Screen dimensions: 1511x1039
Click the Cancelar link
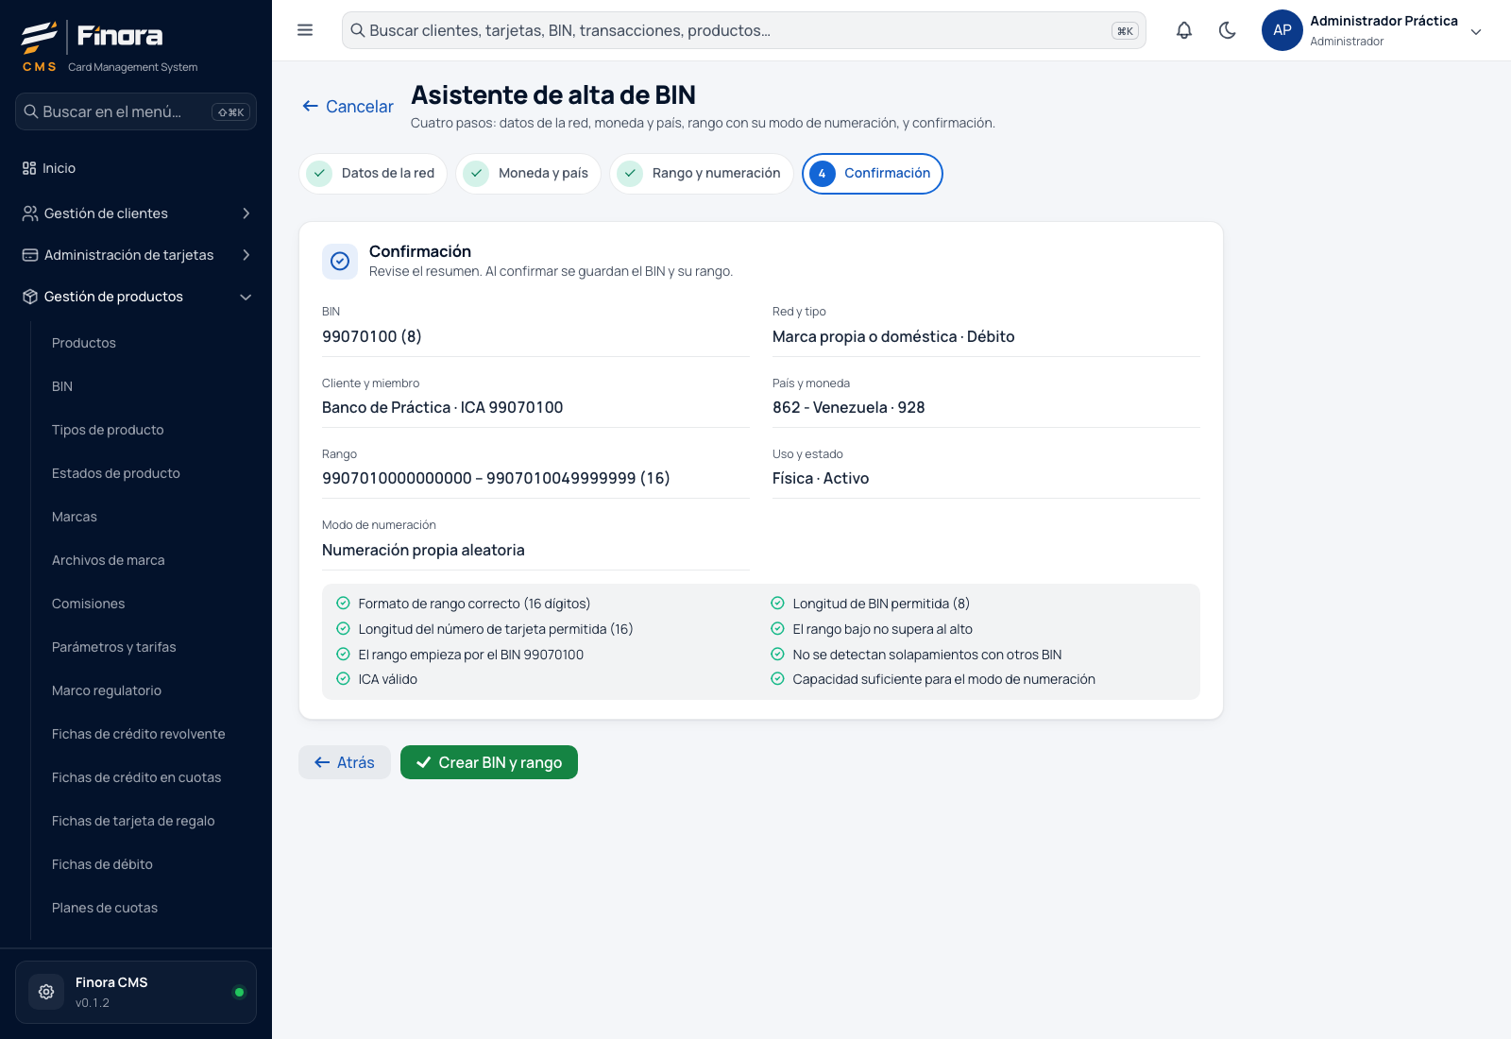click(x=348, y=107)
